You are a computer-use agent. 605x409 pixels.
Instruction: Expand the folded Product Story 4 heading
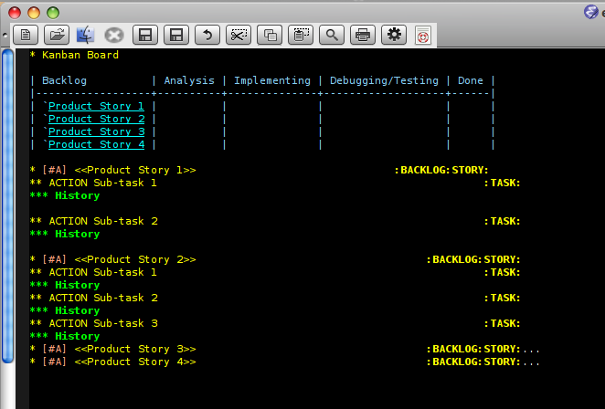coord(135,362)
